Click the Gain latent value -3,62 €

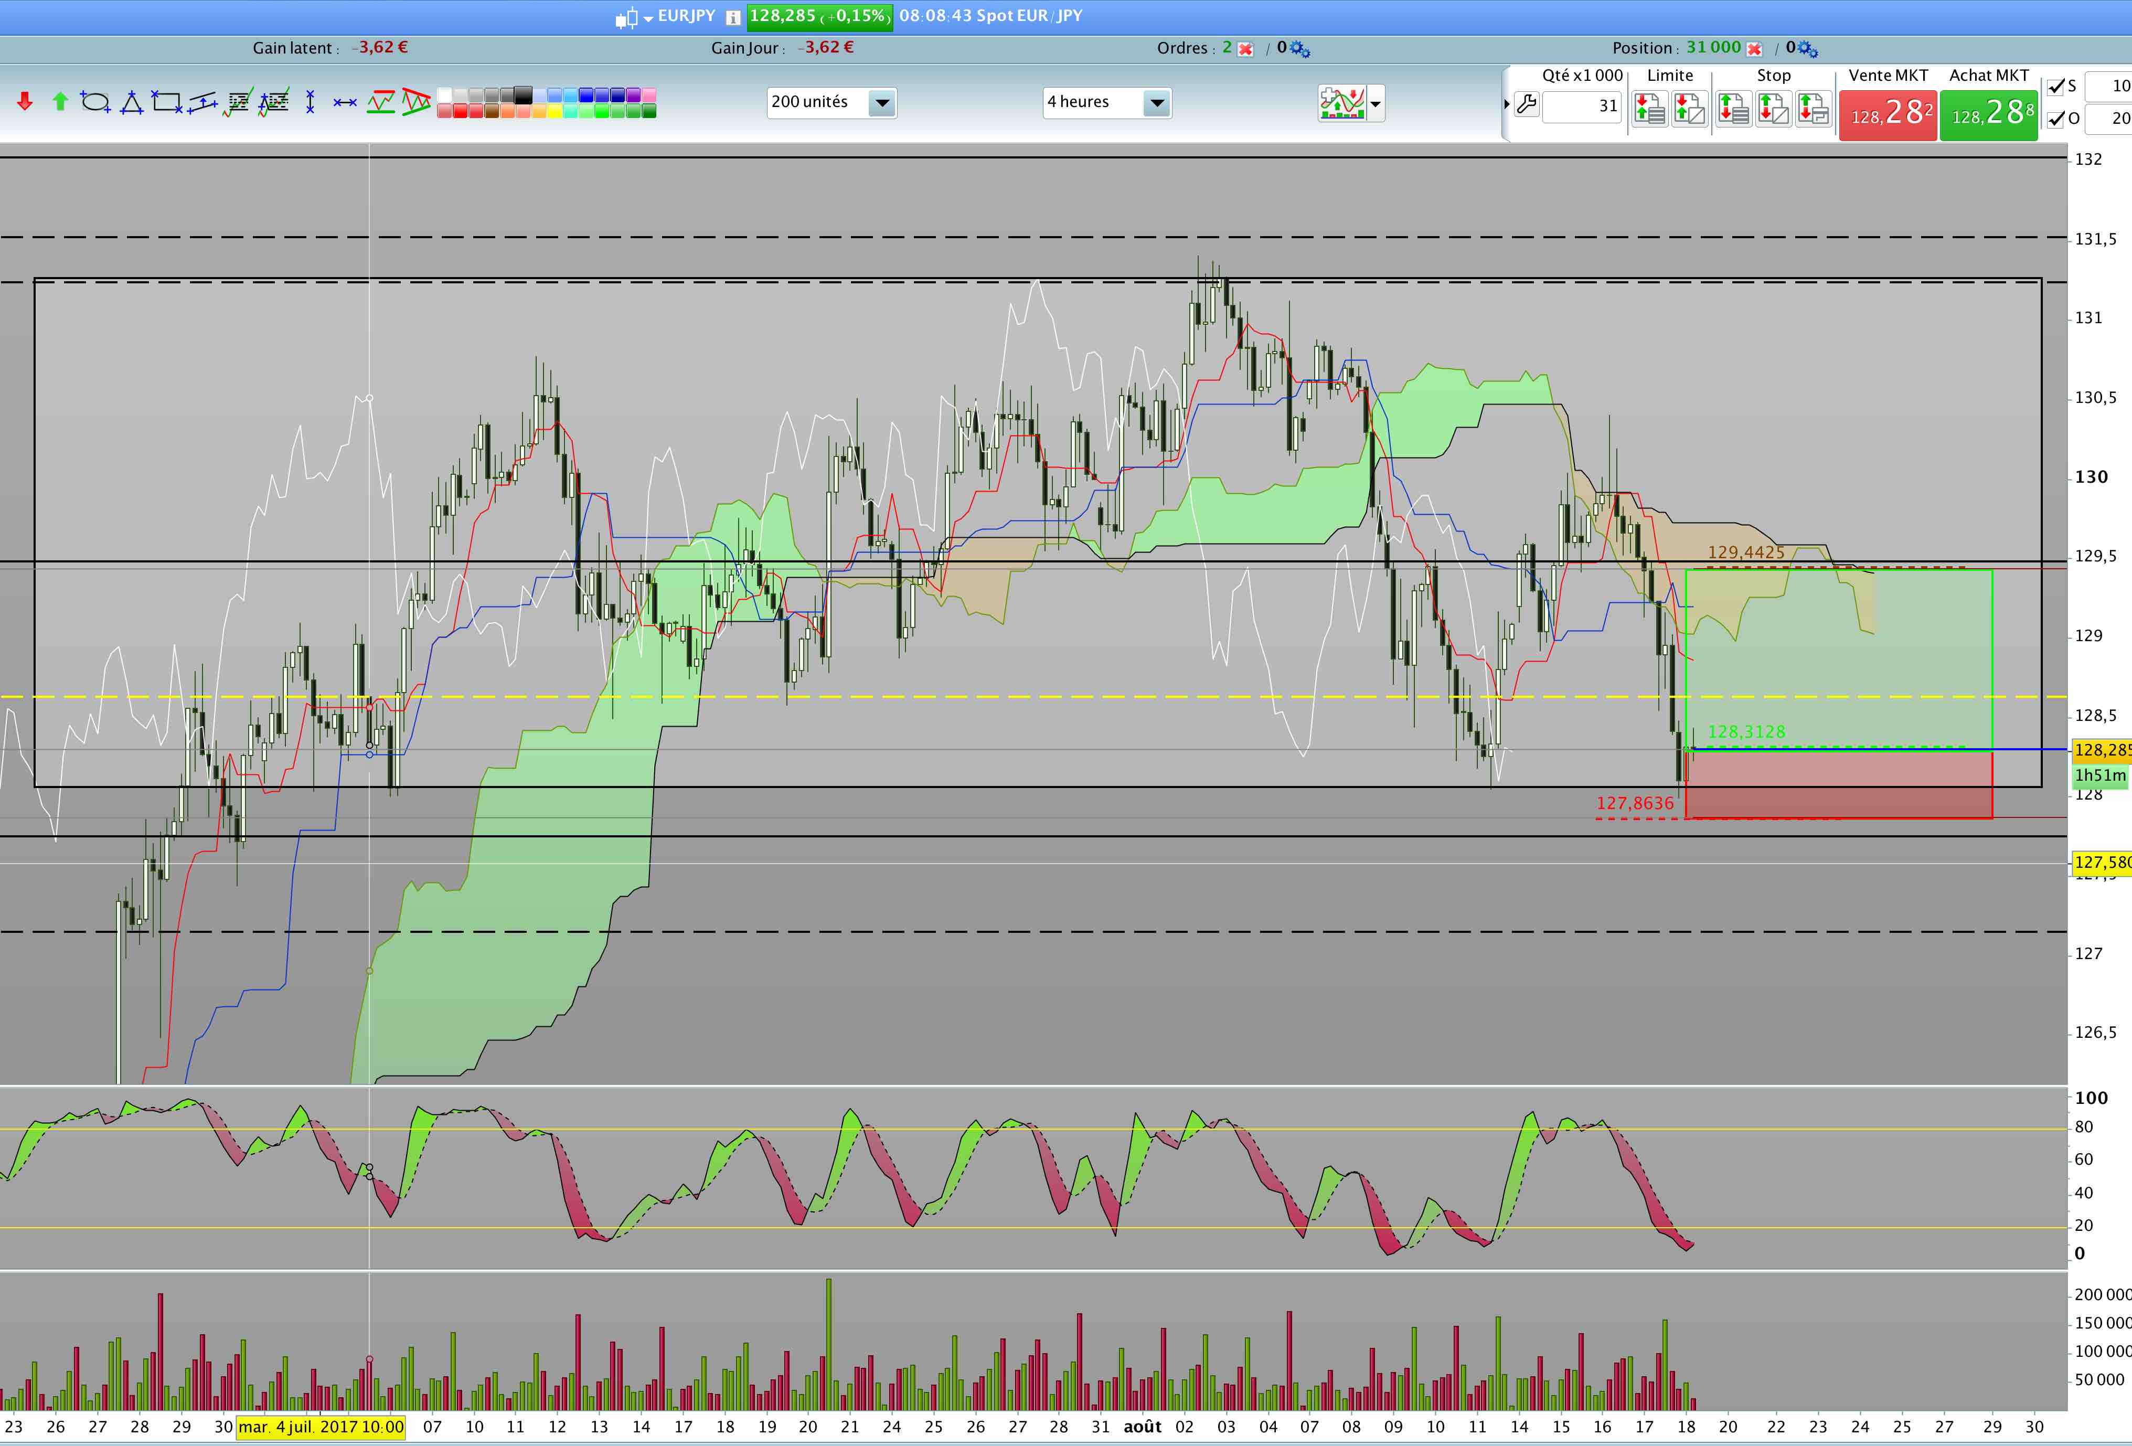pyautogui.click(x=381, y=48)
